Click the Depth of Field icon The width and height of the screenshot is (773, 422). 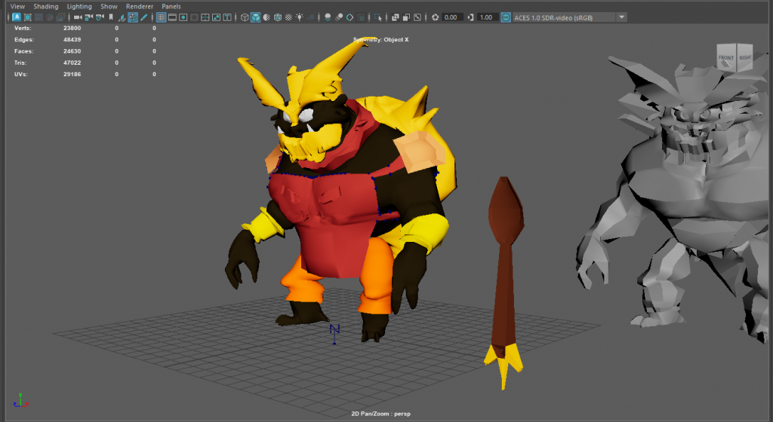361,17
